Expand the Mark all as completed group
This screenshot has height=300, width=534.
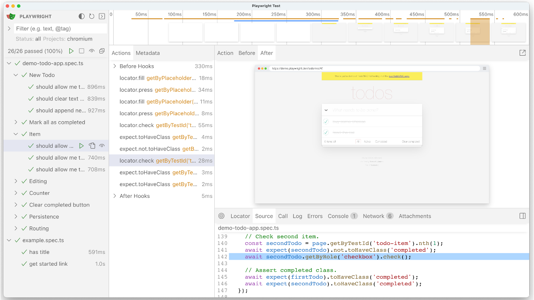point(16,122)
